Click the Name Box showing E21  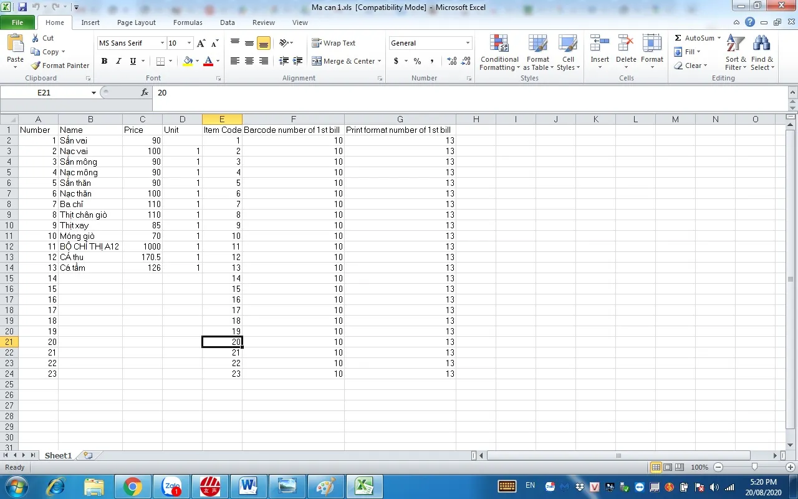[x=45, y=92]
